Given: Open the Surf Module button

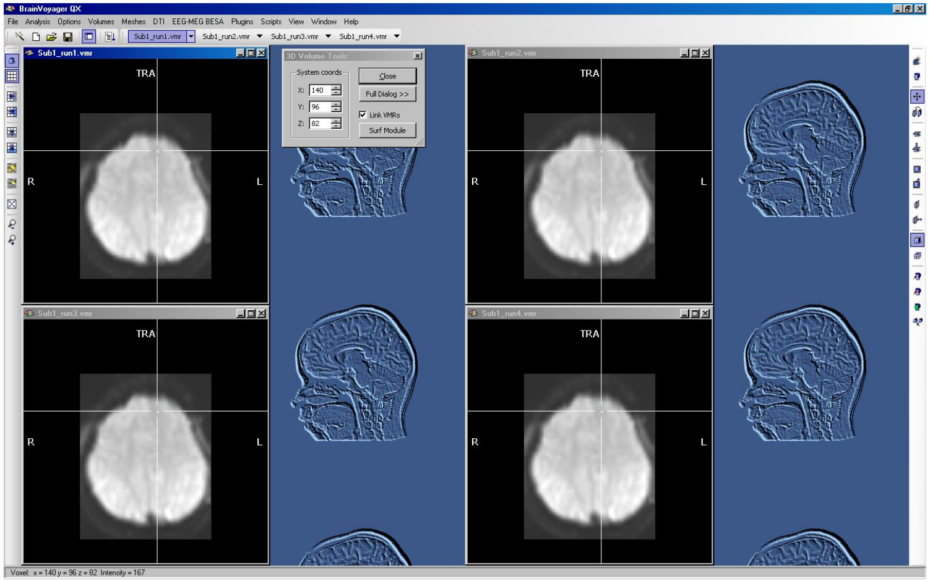Looking at the screenshot, I should point(387,130).
